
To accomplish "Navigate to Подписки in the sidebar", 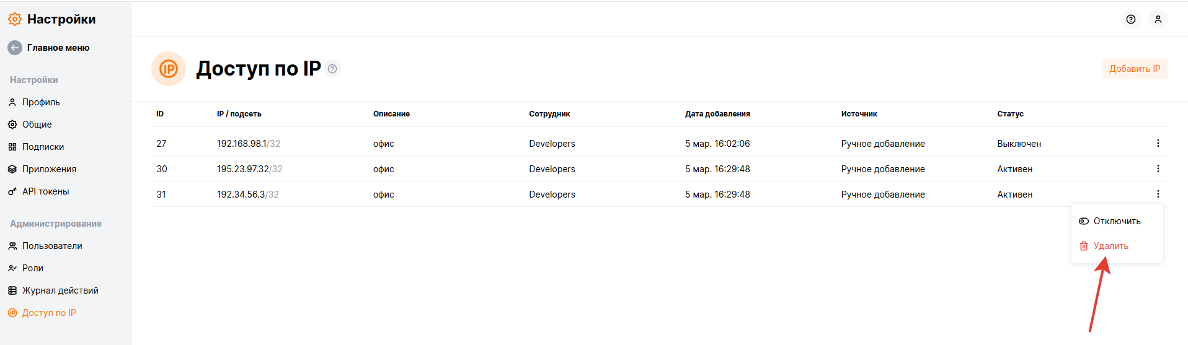I will (x=43, y=147).
